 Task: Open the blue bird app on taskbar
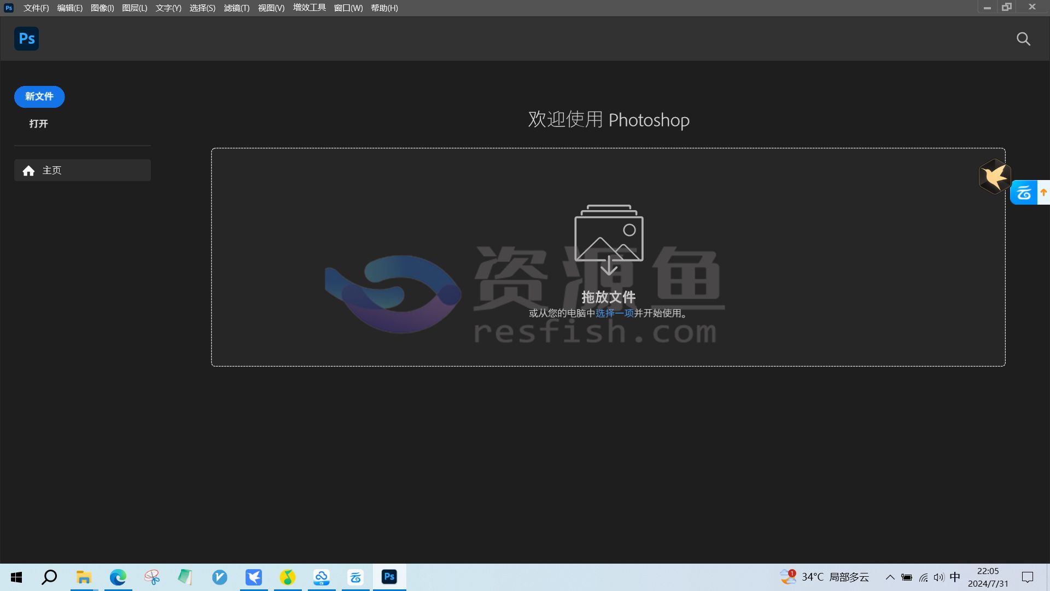[x=254, y=577]
